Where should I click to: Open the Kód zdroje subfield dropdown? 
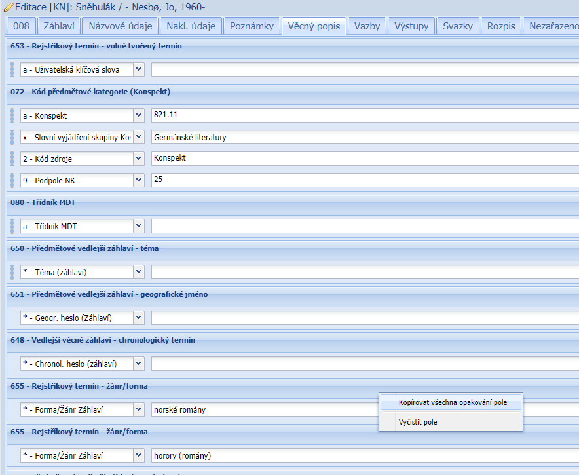coord(138,159)
